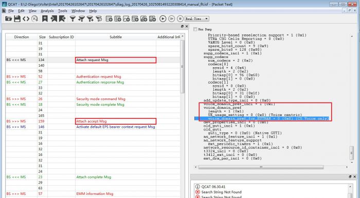
Task: Click the num_codecs = 2 line
Action: (230, 61)
